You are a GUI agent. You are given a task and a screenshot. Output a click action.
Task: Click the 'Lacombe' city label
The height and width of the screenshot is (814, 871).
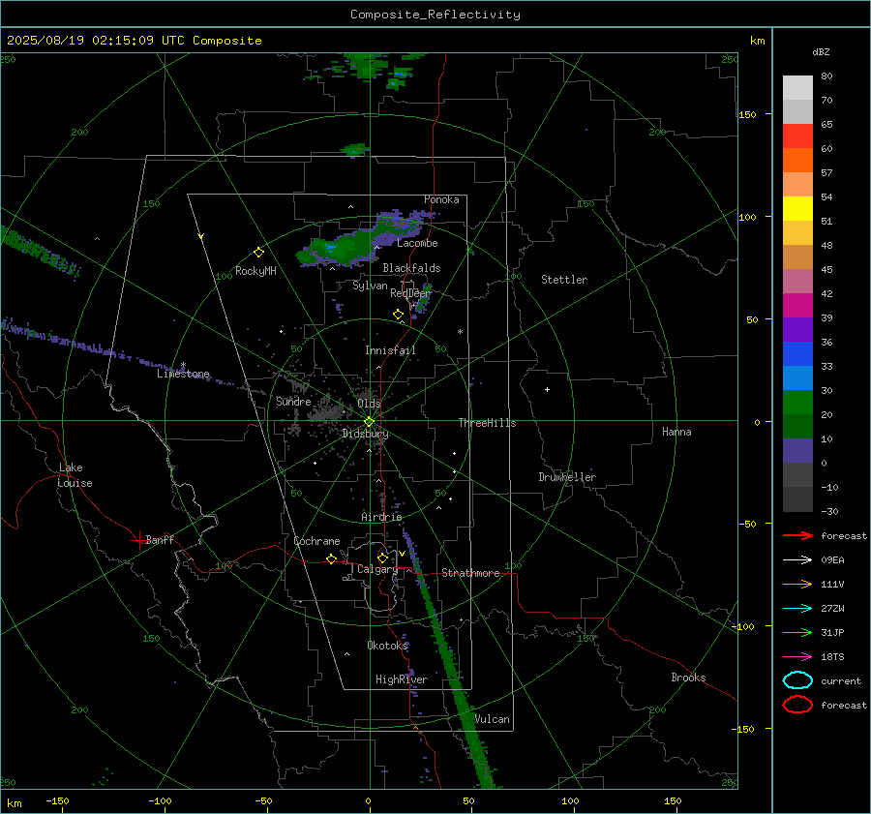click(417, 243)
